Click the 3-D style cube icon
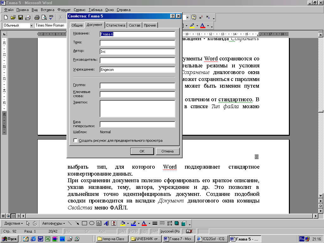 click(x=184, y=223)
